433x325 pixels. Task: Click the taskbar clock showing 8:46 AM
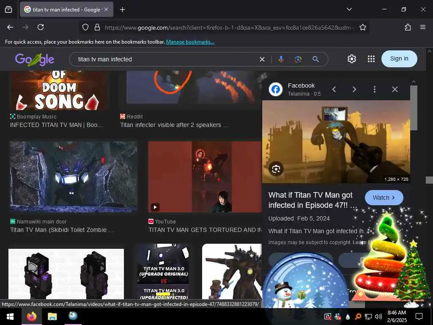click(397, 317)
